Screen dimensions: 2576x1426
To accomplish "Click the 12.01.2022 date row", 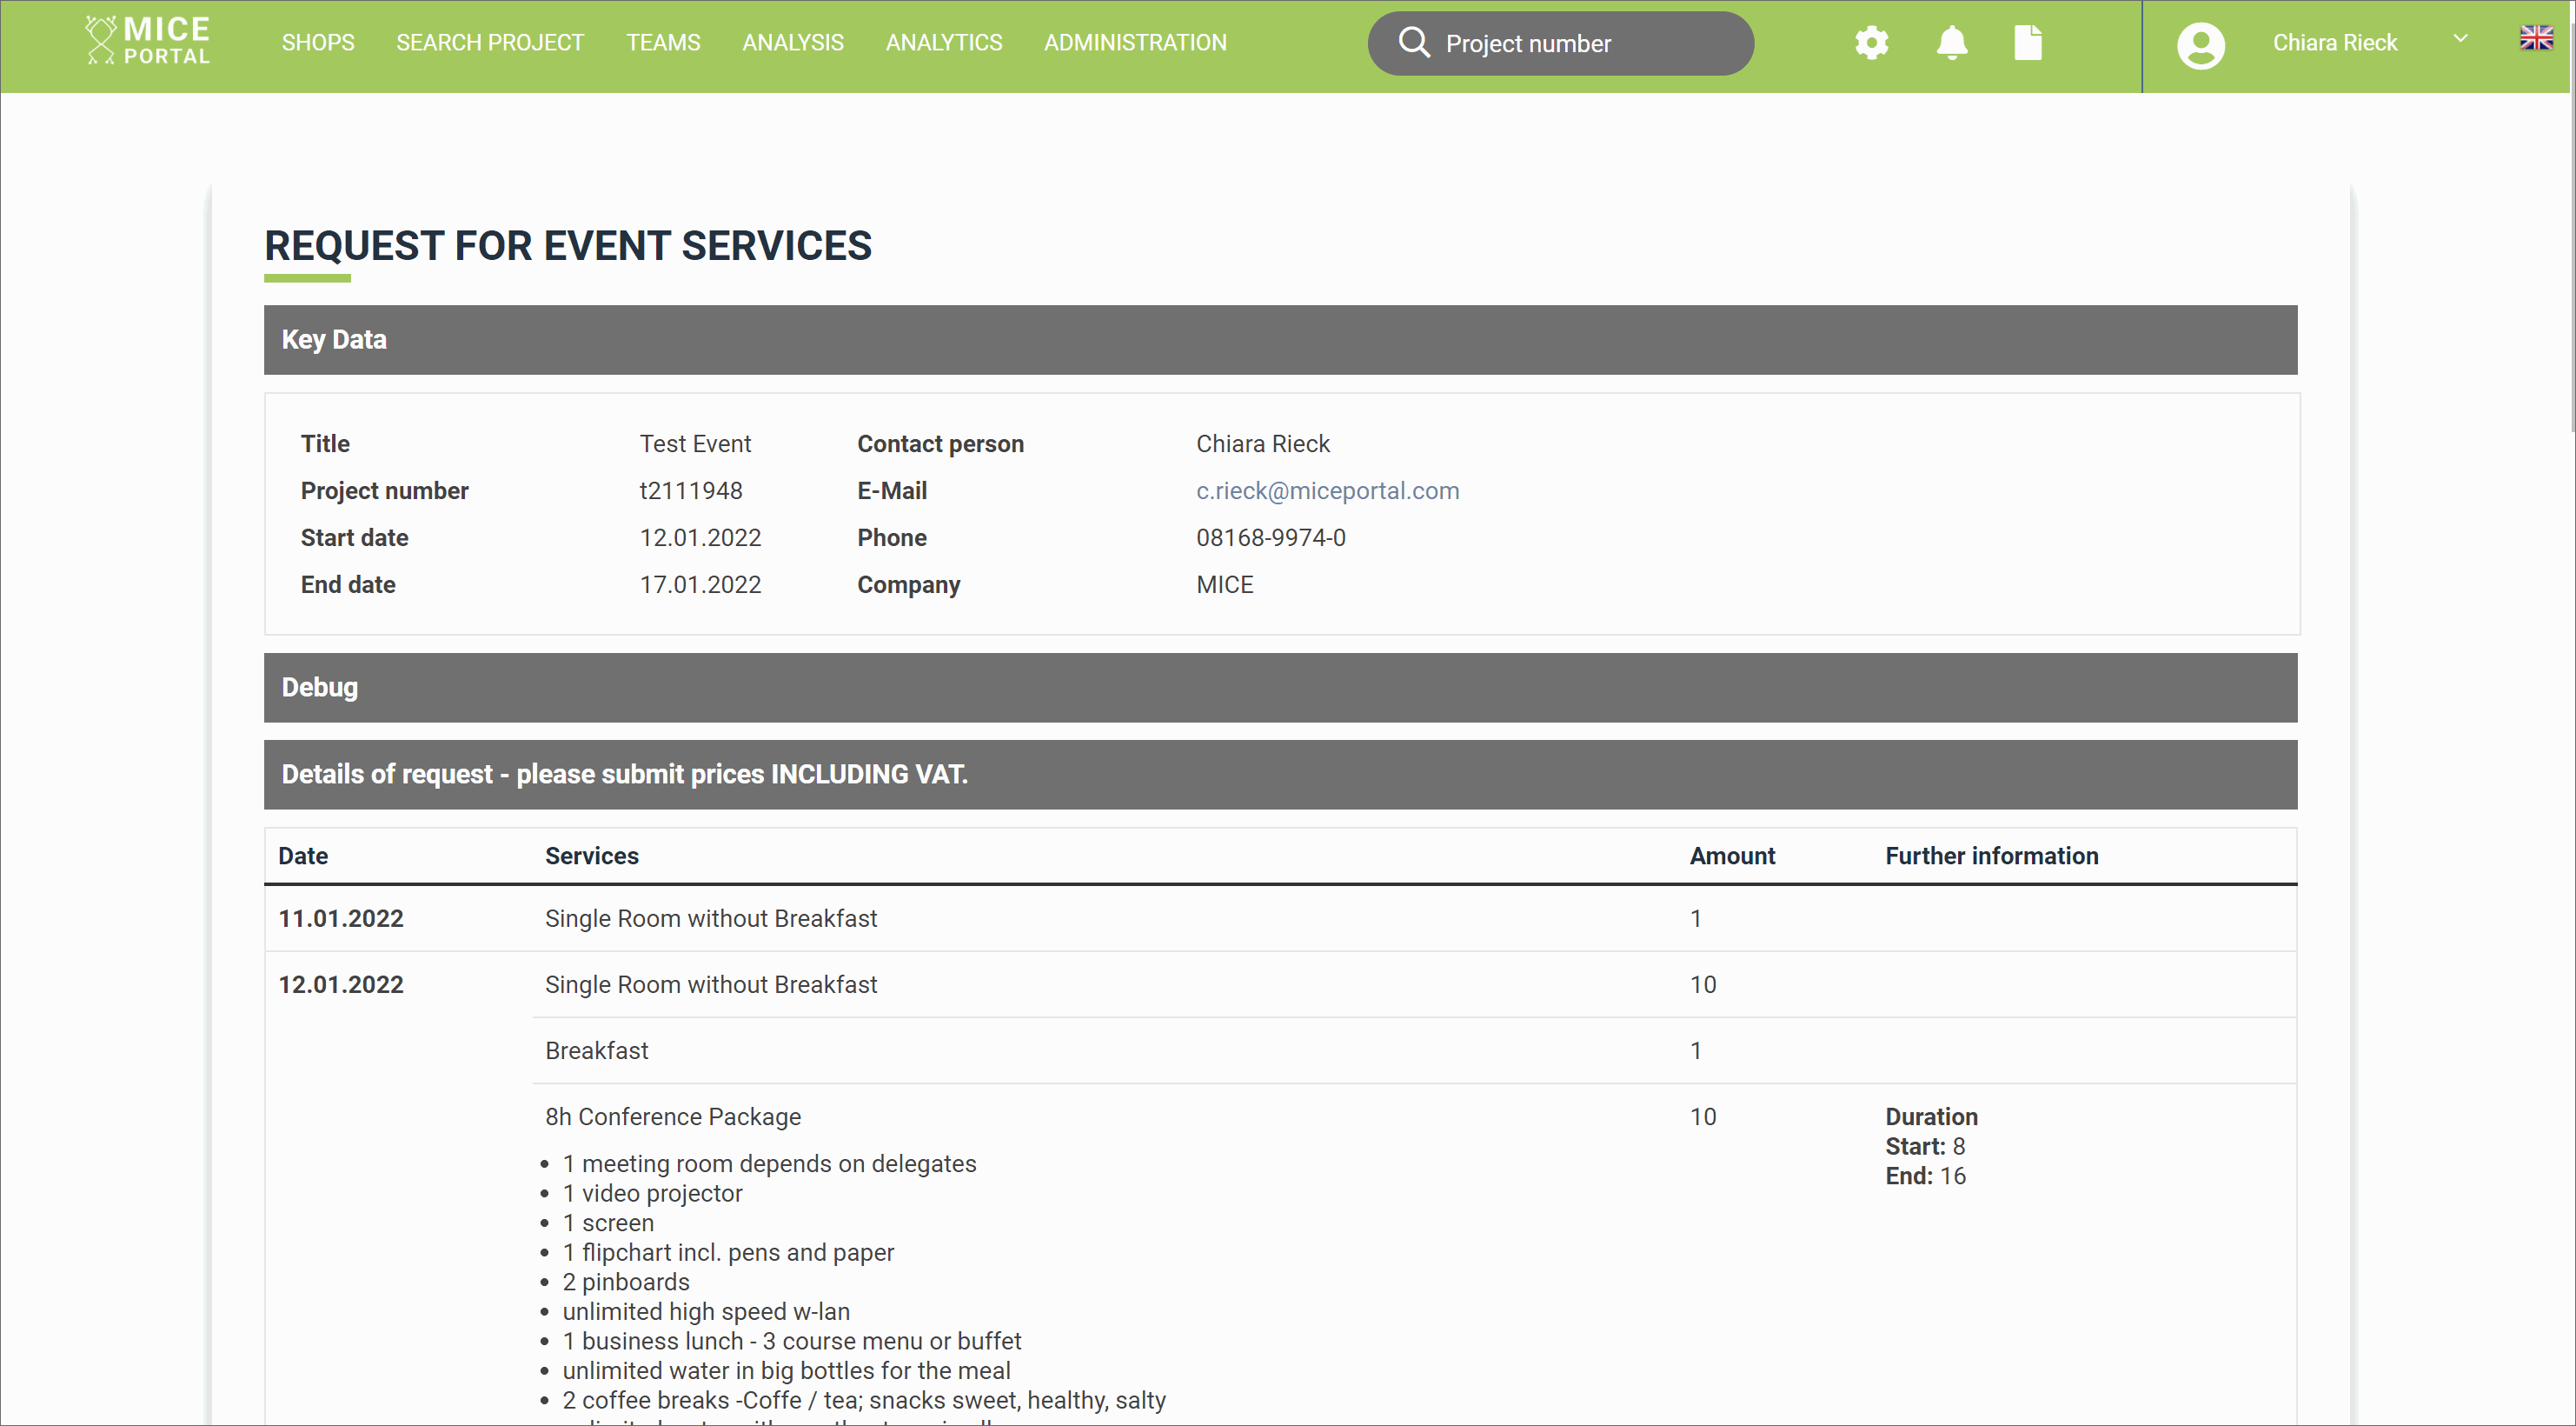I will tap(340, 984).
